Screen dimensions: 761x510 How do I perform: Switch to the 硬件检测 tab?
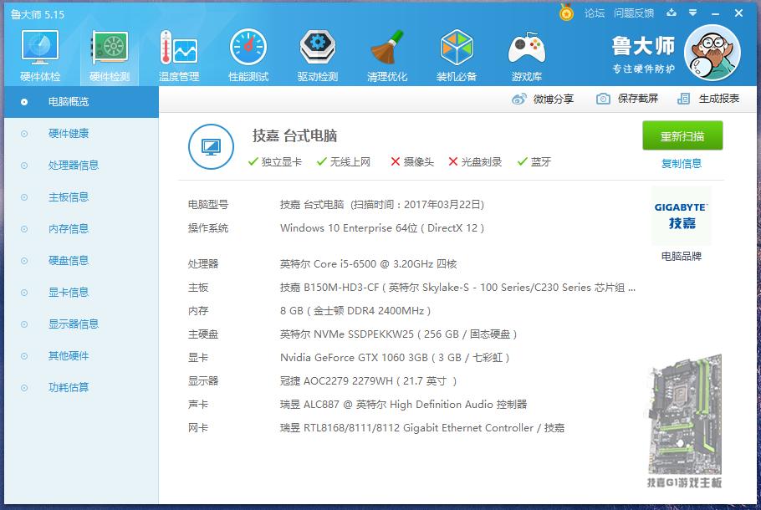[108, 54]
